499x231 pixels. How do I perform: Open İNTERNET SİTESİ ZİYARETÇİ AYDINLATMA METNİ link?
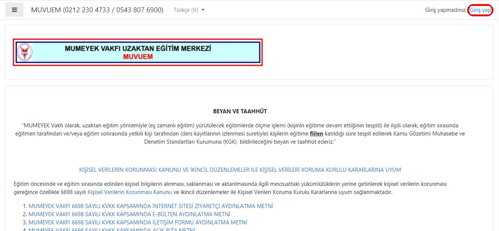(x=151, y=206)
